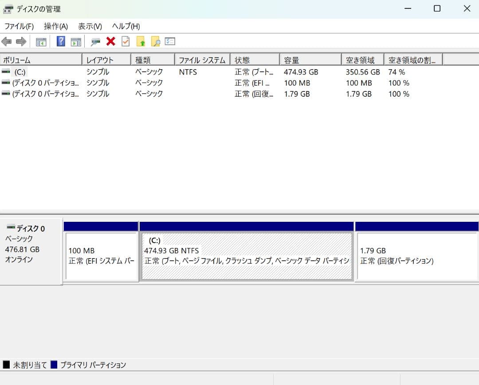Select the 1.79 GB recovery partition block
The width and height of the screenshot is (479, 385).
point(416,256)
